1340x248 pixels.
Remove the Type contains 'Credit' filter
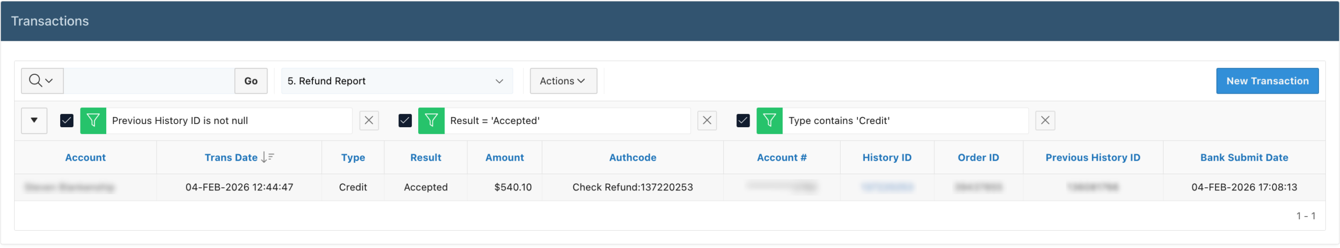[1045, 121]
